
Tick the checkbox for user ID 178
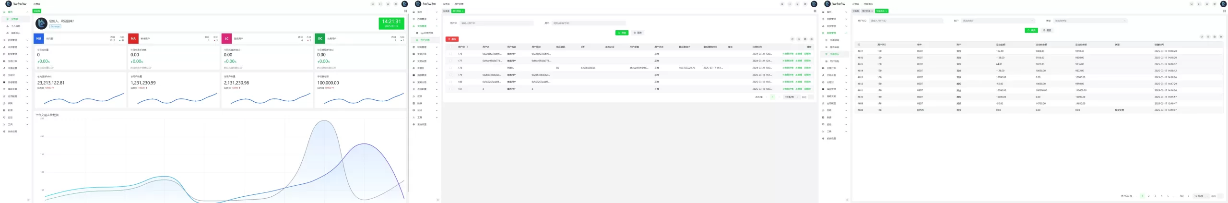(450, 68)
